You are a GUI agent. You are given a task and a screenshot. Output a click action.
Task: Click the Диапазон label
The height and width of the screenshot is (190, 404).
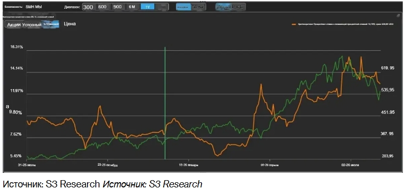(72, 7)
